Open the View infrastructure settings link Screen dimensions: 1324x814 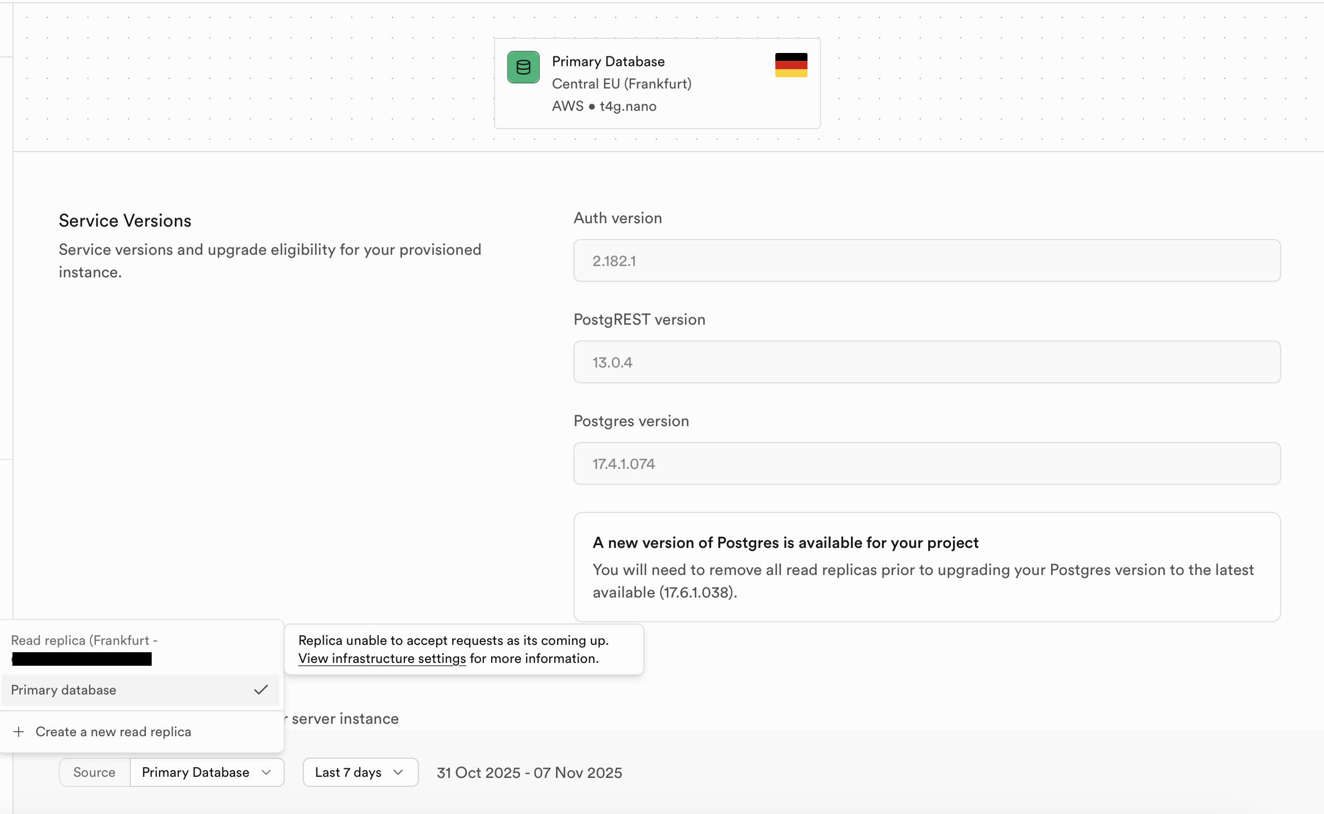[x=382, y=658]
